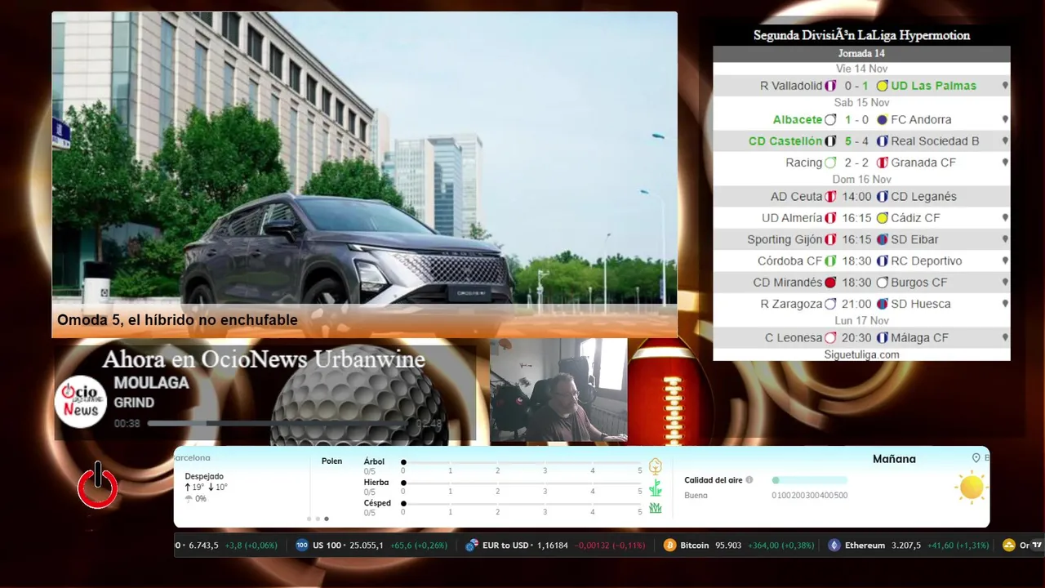Open stadium pin for Valladolid match

pos(1005,86)
